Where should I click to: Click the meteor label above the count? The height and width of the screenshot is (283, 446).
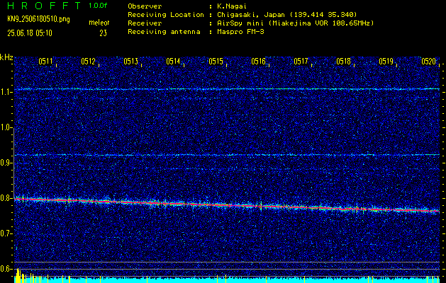tap(99, 23)
